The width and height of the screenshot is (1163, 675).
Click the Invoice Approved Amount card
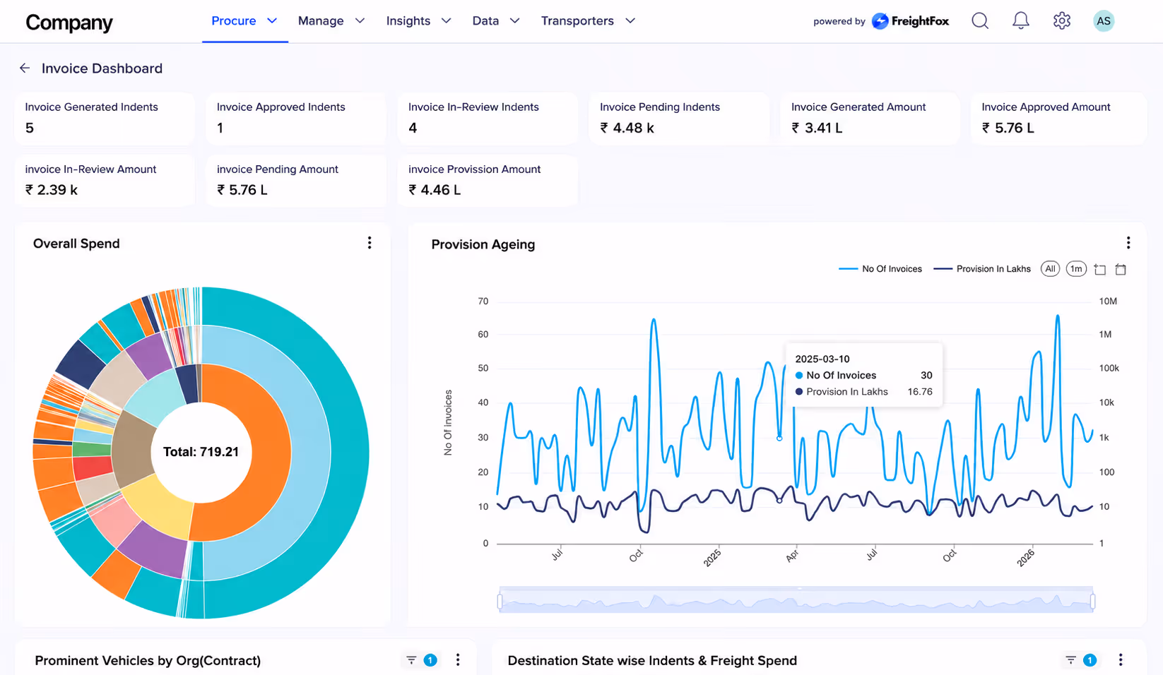point(1059,118)
